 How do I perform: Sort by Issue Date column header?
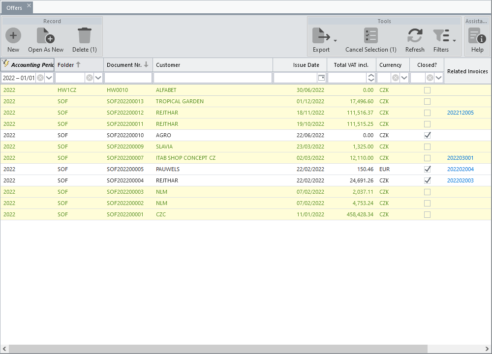click(300, 65)
